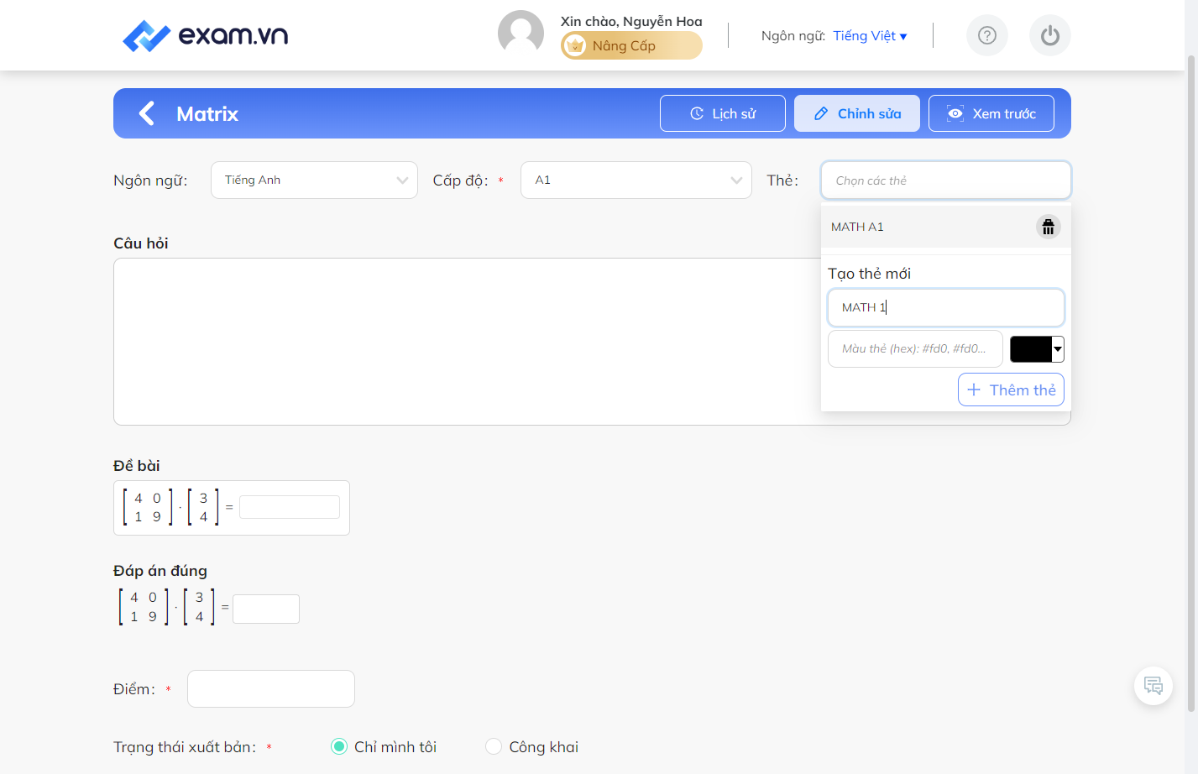Viewport: 1198px width, 774px height.
Task: Click the Đề bài matrix answer blank
Action: point(290,507)
